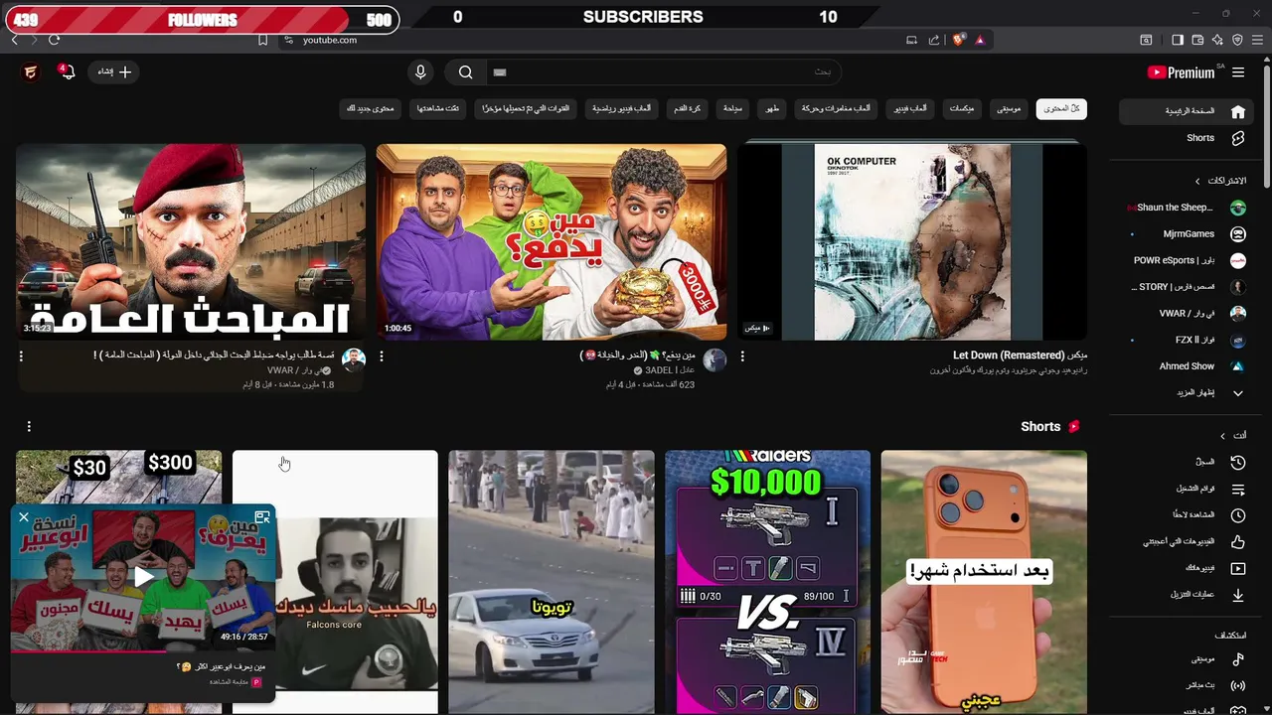The width and height of the screenshot is (1272, 715).
Task: Click inside the YouTube search field
Action: [x=664, y=72]
